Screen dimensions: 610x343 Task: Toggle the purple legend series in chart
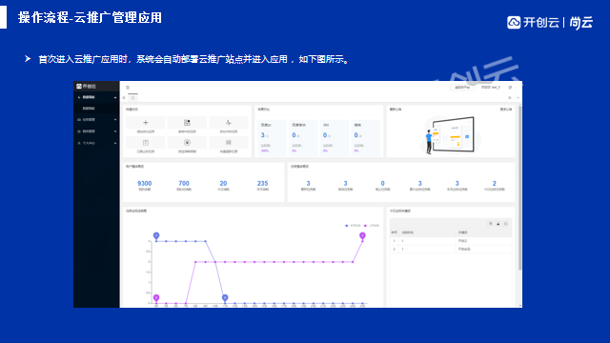372,226
